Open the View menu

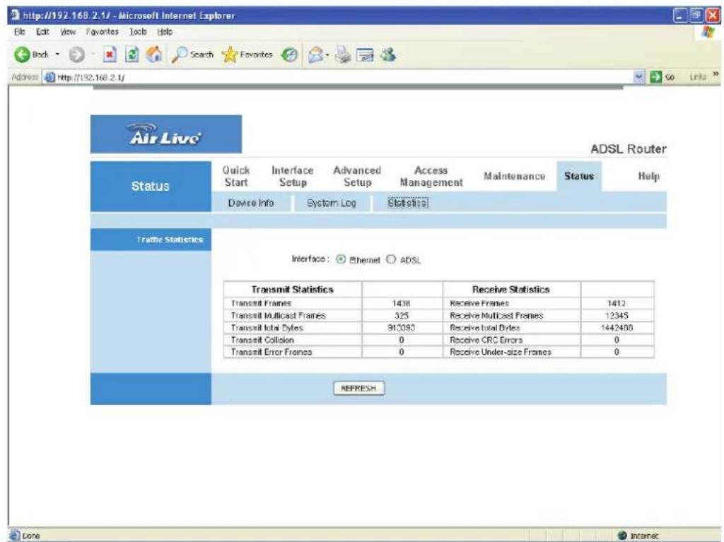[x=68, y=32]
